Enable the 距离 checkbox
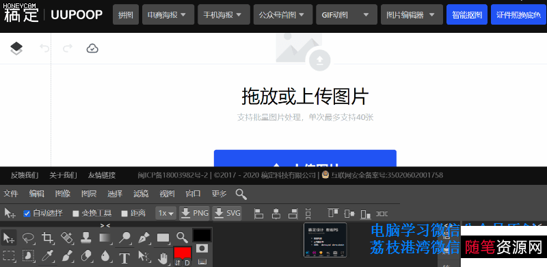 [124, 214]
